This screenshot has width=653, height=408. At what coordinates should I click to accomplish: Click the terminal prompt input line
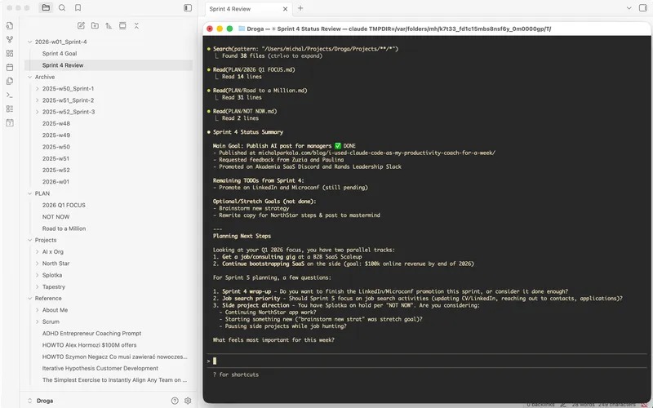[427, 361]
